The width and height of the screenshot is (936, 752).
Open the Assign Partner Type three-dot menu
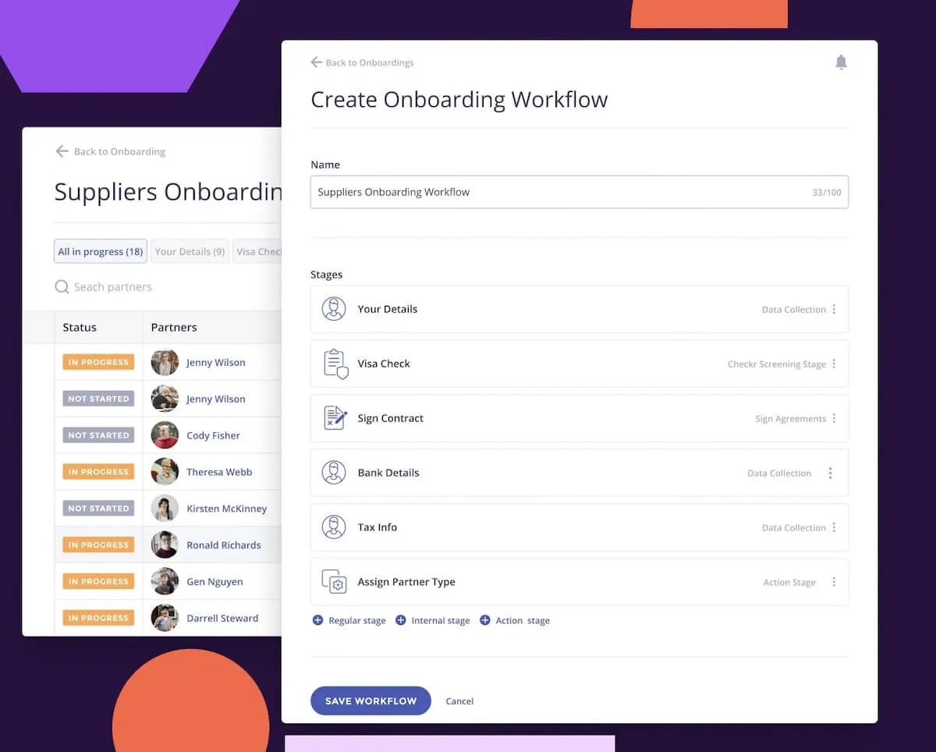(834, 583)
